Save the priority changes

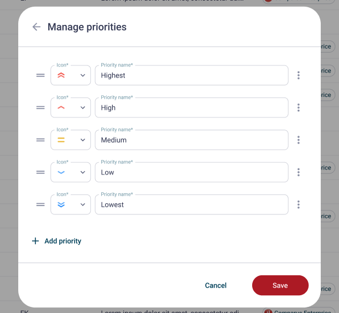tap(280, 285)
